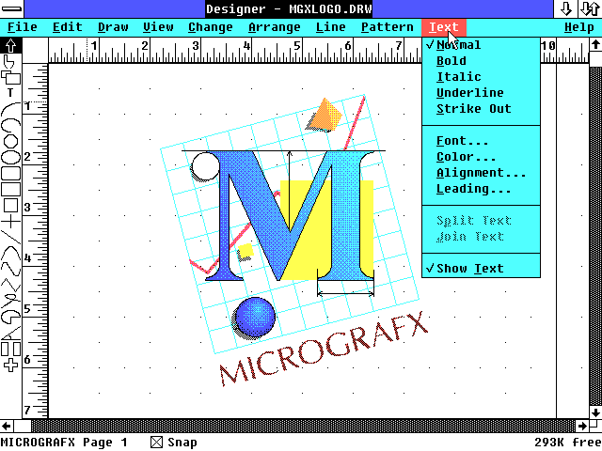Select the horizontal/vertical cross line tool
The image size is (602, 451).
[x=10, y=222]
